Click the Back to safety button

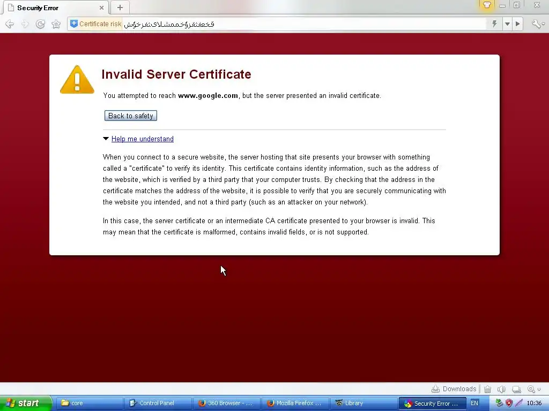click(x=131, y=116)
